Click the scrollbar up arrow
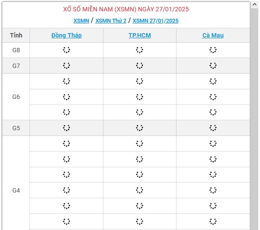Image resolution: width=260 pixels, height=230 pixels. point(254,4)
